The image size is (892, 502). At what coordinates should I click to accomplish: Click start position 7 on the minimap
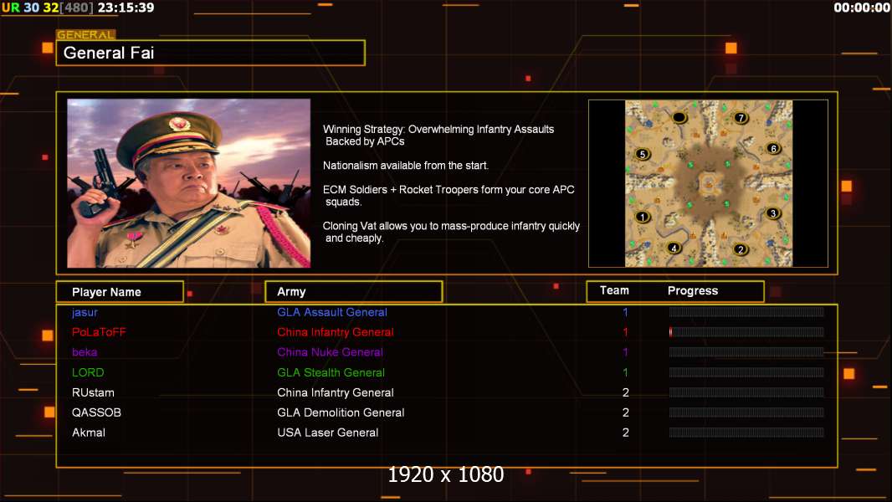click(741, 118)
